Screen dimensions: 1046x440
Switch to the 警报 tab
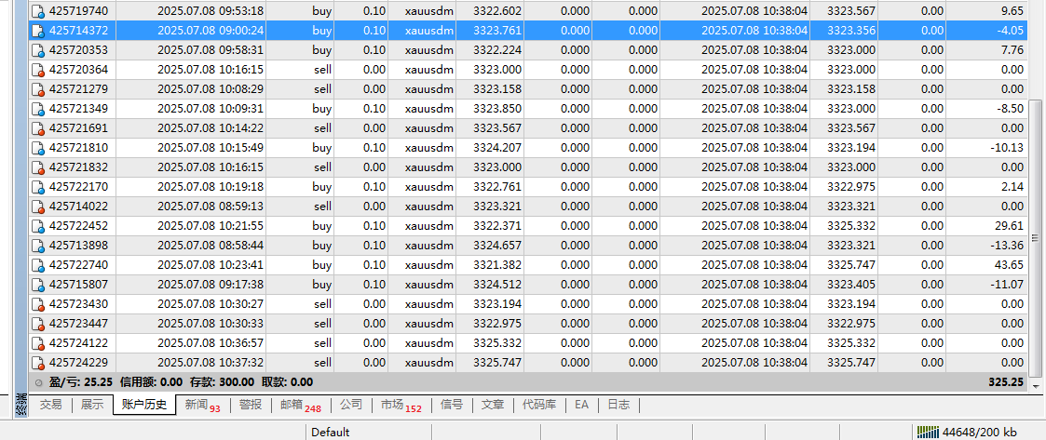tap(251, 405)
